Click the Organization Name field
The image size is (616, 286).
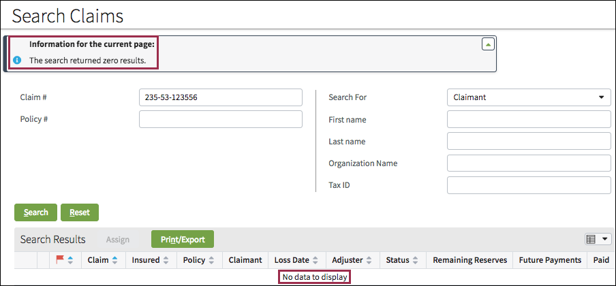pyautogui.click(x=529, y=163)
